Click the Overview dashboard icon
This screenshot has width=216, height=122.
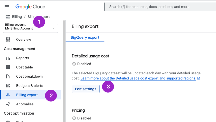(x=8, y=39)
